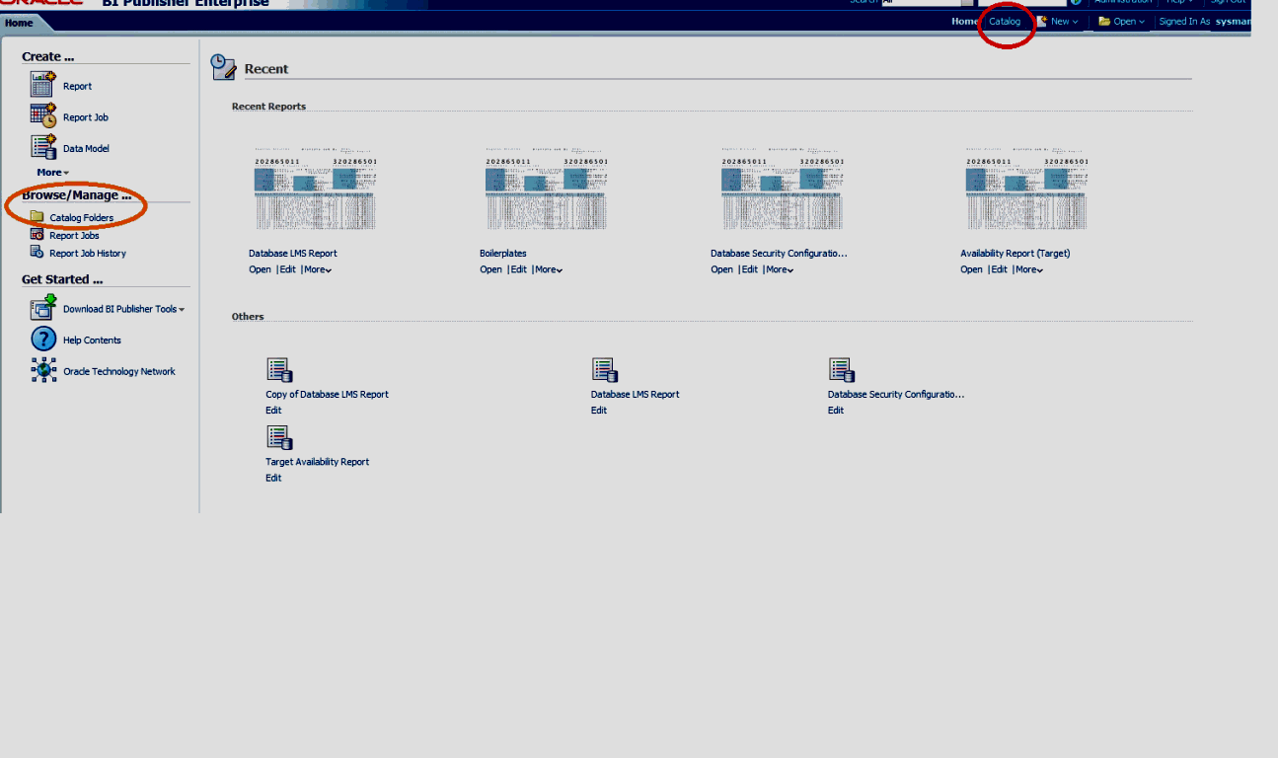Click the Report Job History icon
The height and width of the screenshot is (758, 1278).
pyautogui.click(x=37, y=253)
